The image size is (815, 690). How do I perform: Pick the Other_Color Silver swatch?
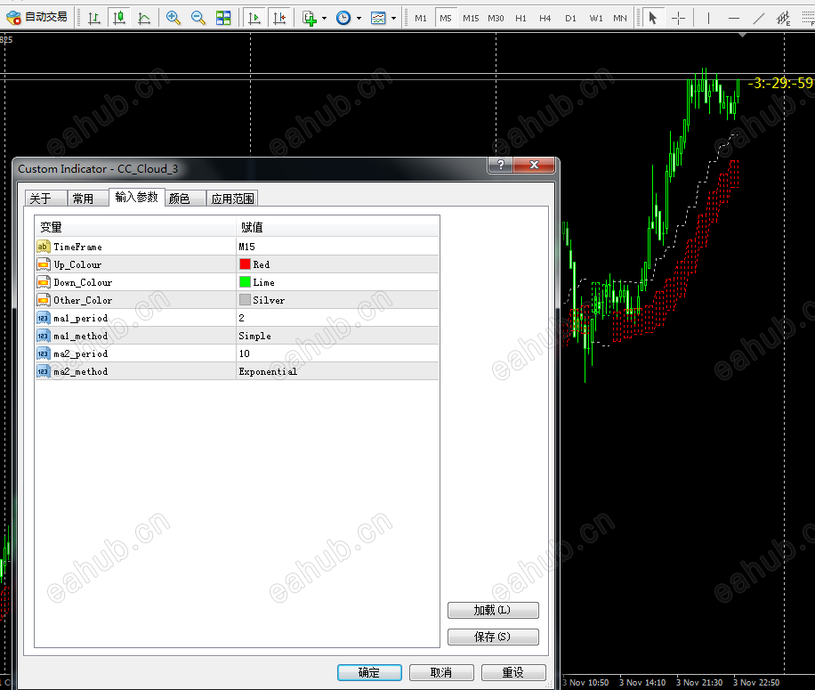click(245, 299)
